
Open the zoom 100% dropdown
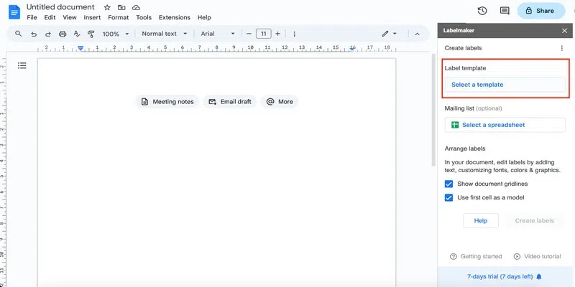tap(116, 34)
